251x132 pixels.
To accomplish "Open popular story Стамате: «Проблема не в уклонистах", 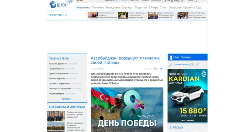I will [x=137, y=15].
